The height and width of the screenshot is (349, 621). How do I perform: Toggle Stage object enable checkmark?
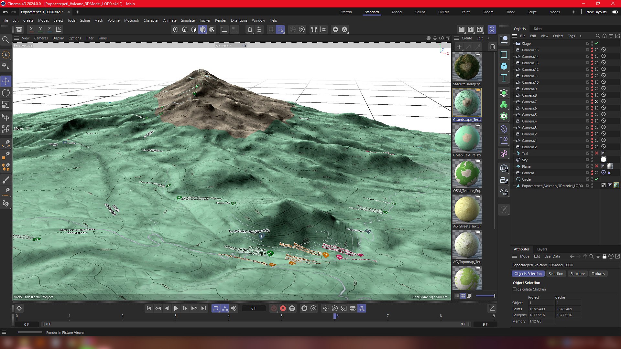(x=597, y=43)
